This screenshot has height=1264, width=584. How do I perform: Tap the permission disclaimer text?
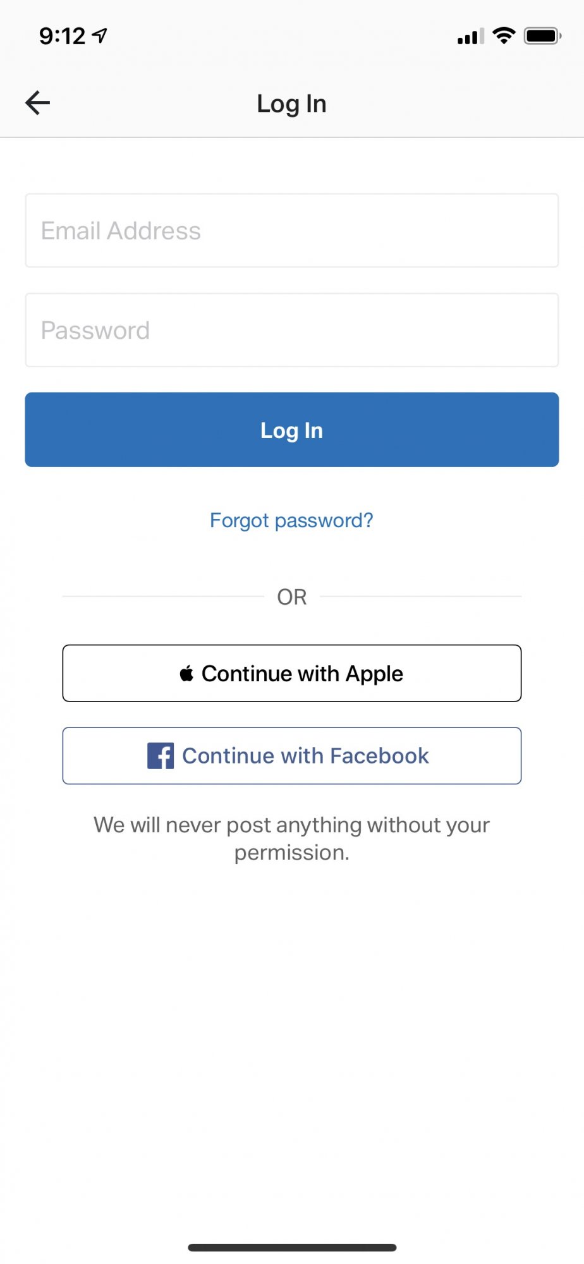(x=291, y=839)
